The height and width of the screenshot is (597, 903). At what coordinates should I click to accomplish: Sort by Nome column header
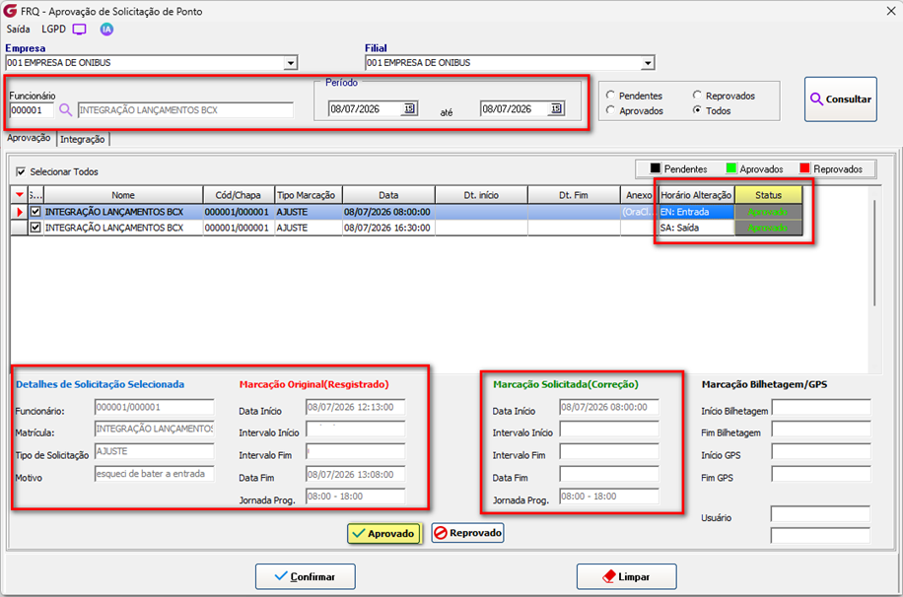click(x=123, y=195)
